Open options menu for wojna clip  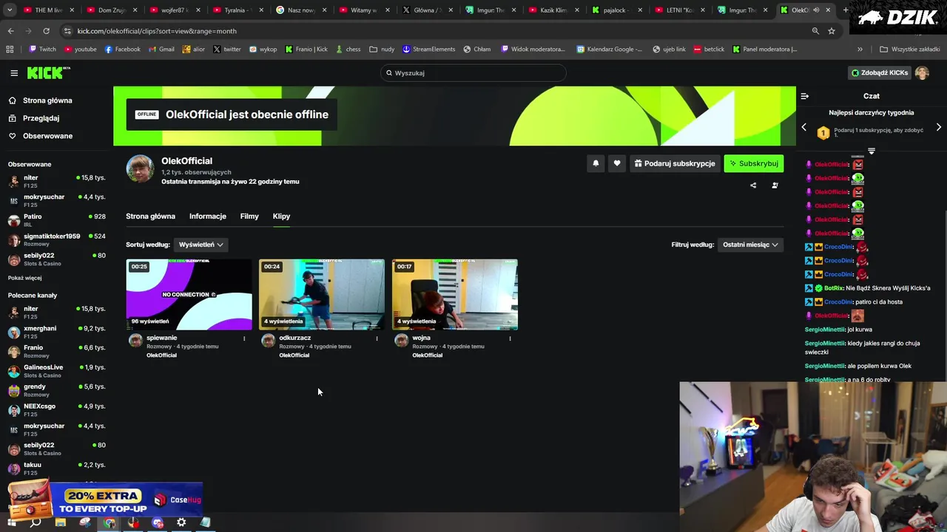[510, 338]
